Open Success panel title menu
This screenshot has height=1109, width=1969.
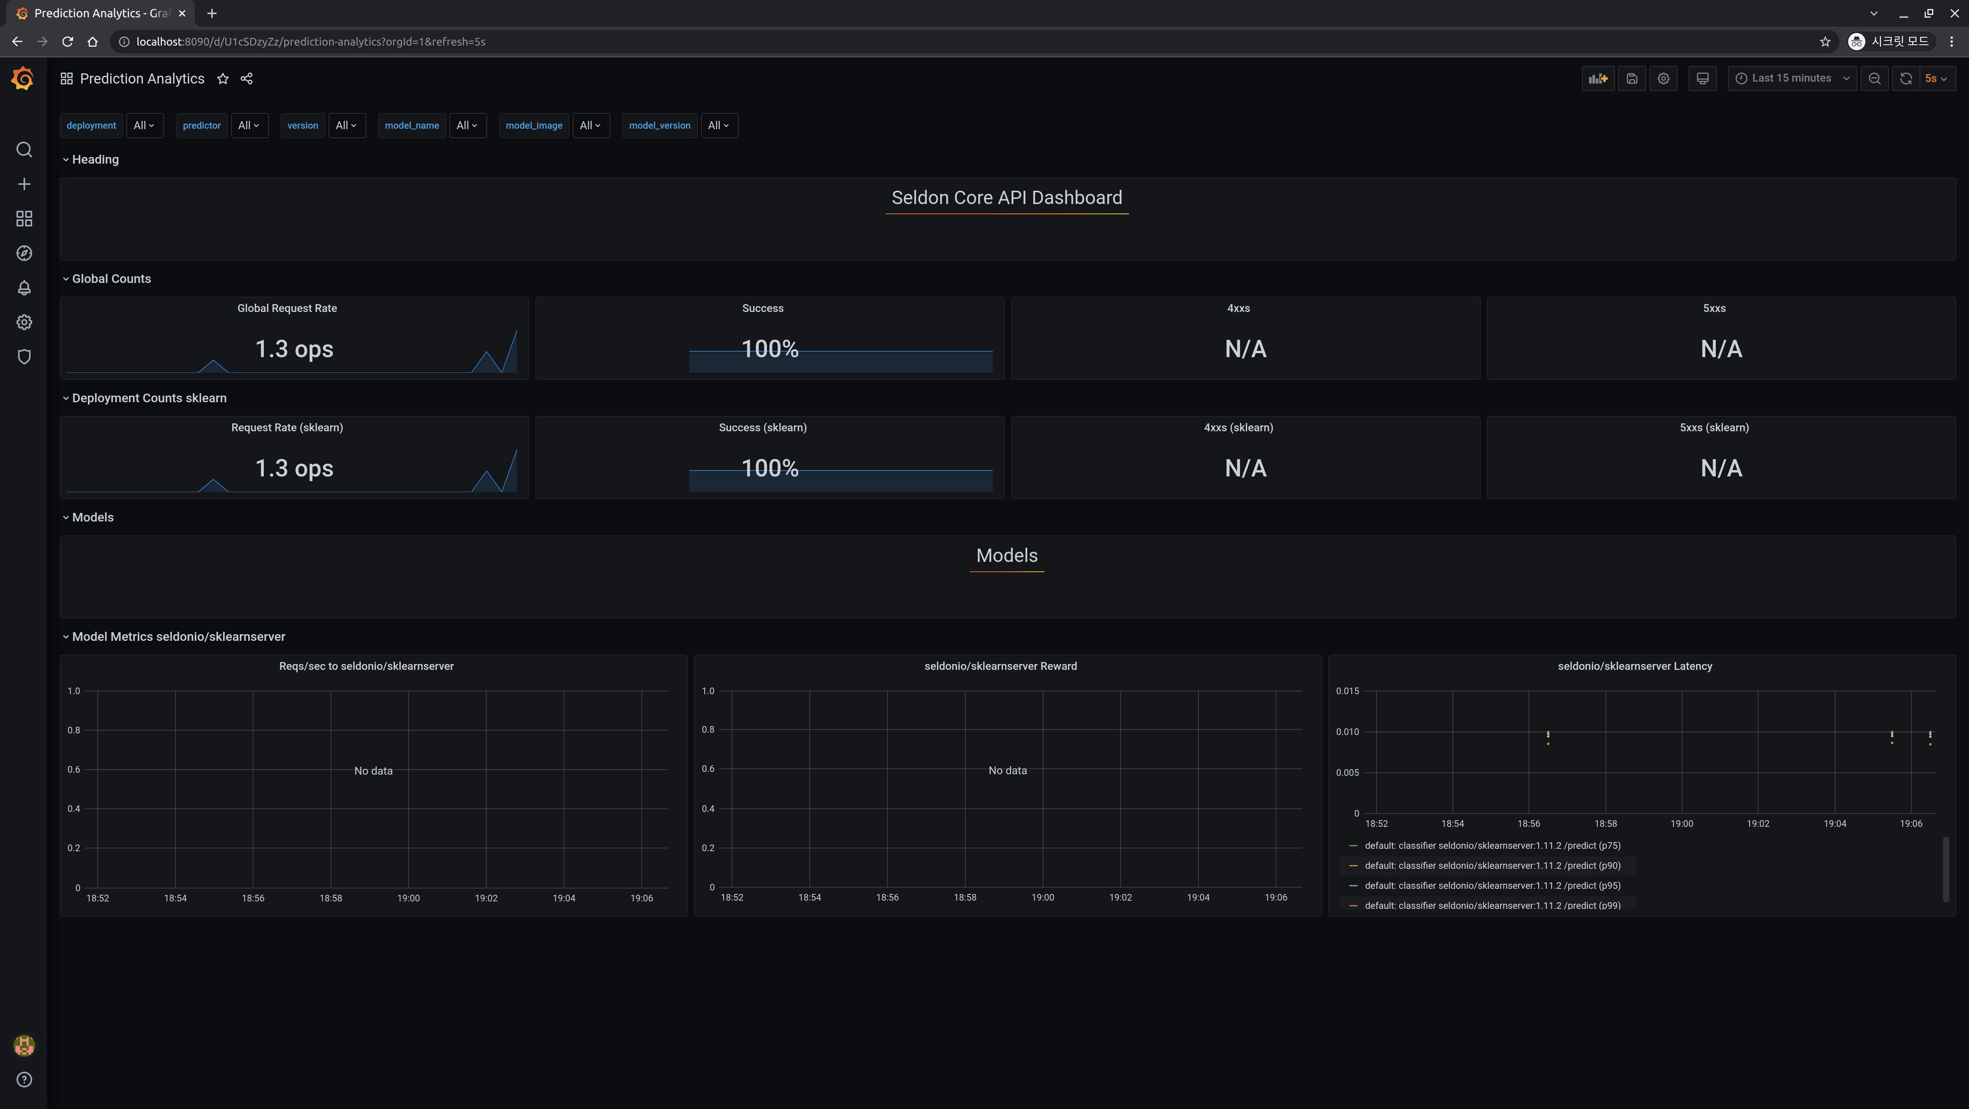click(762, 308)
